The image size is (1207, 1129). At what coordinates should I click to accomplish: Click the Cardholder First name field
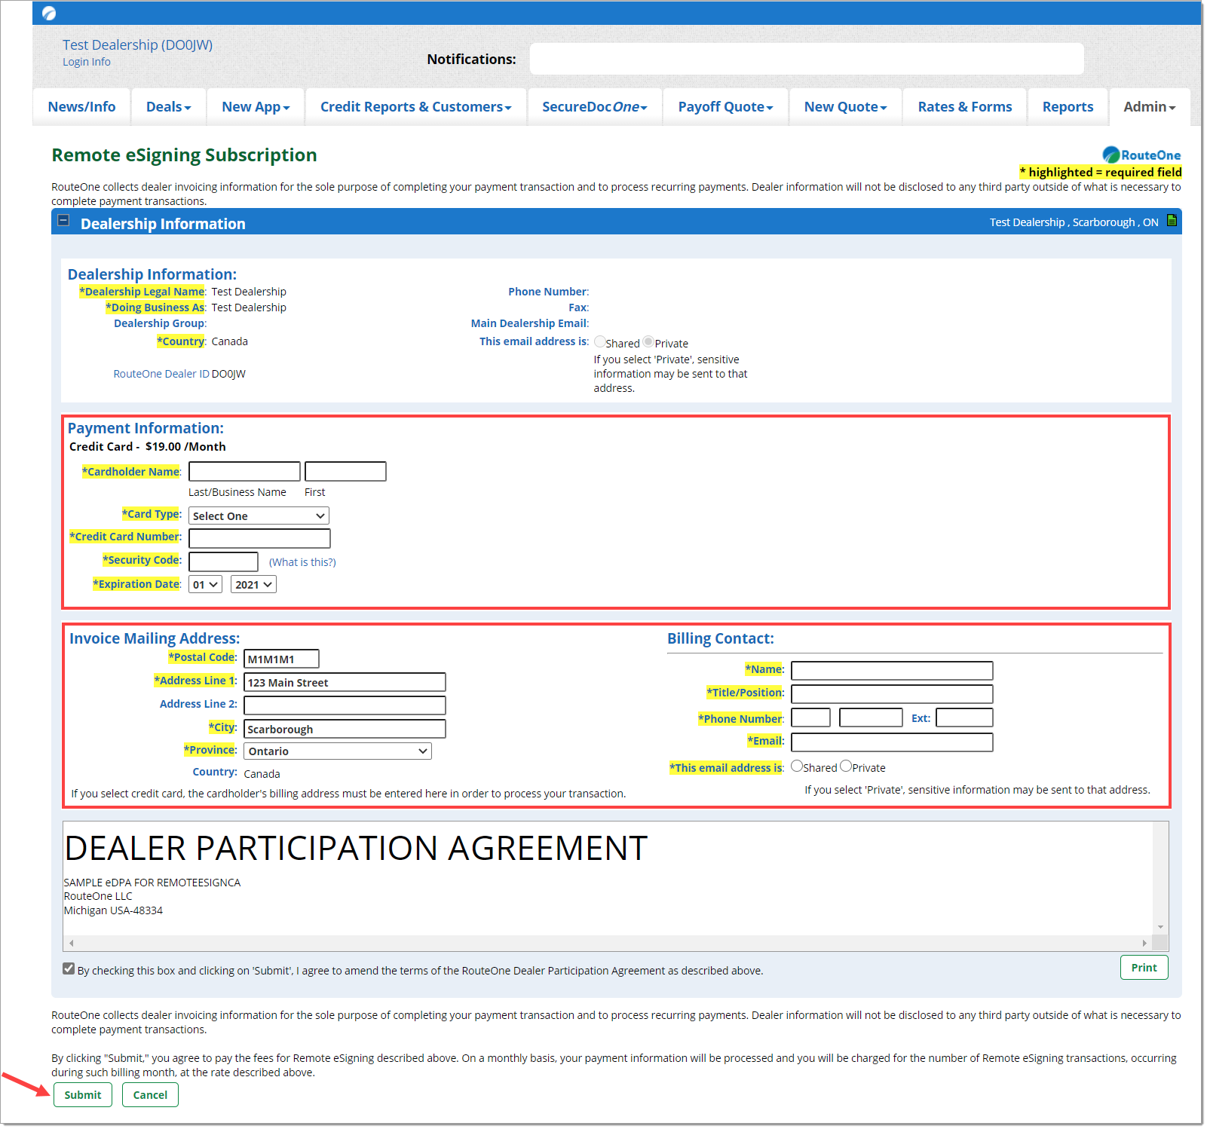click(345, 472)
